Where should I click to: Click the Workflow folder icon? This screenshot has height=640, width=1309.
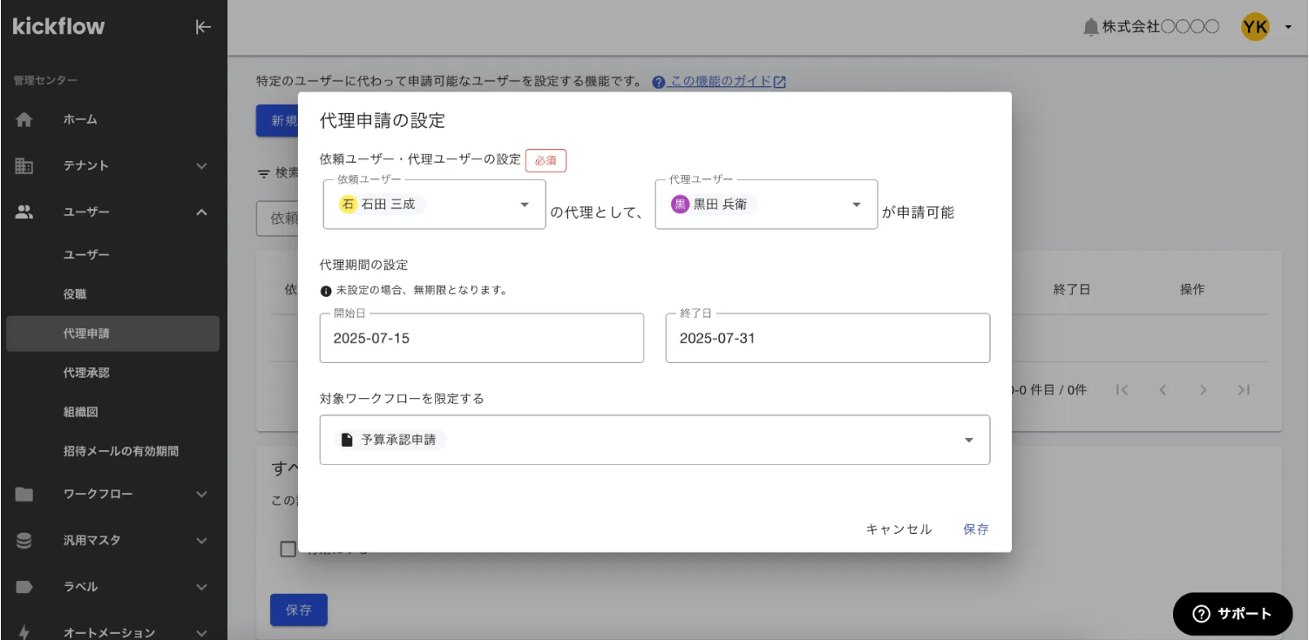[x=24, y=495]
